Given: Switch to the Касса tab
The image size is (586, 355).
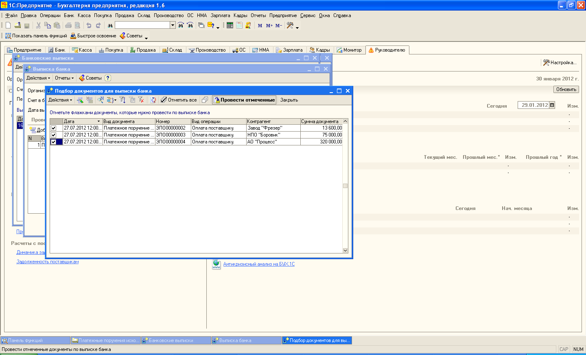Looking at the screenshot, I should click(x=82, y=50).
